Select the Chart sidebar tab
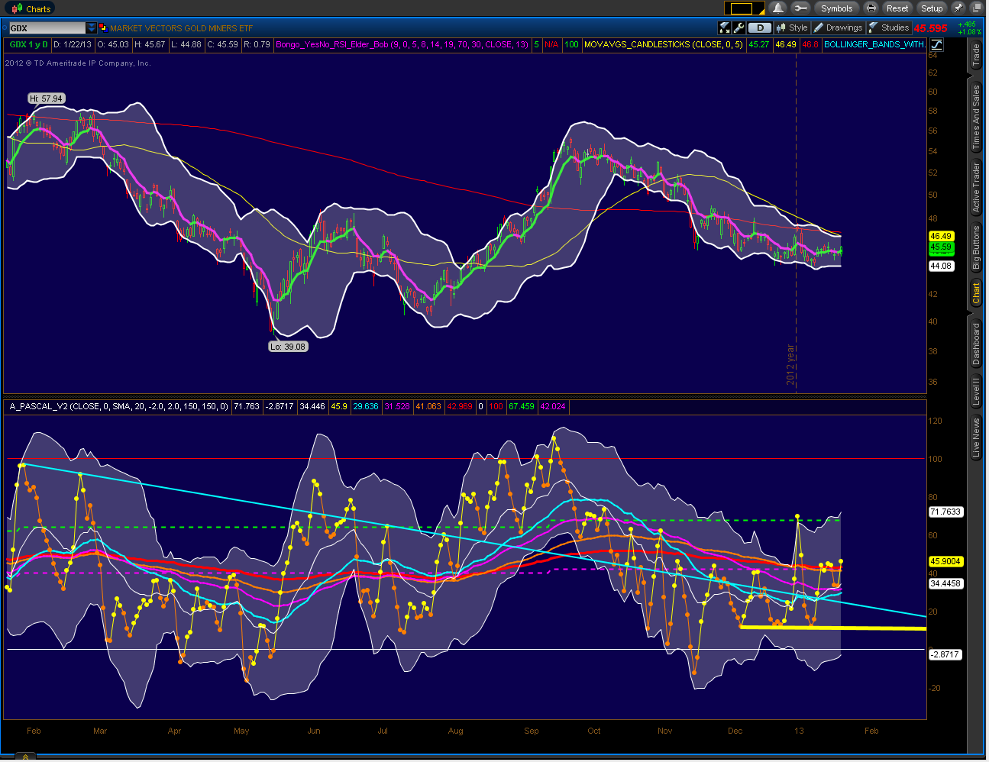This screenshot has width=989, height=762. [x=976, y=293]
